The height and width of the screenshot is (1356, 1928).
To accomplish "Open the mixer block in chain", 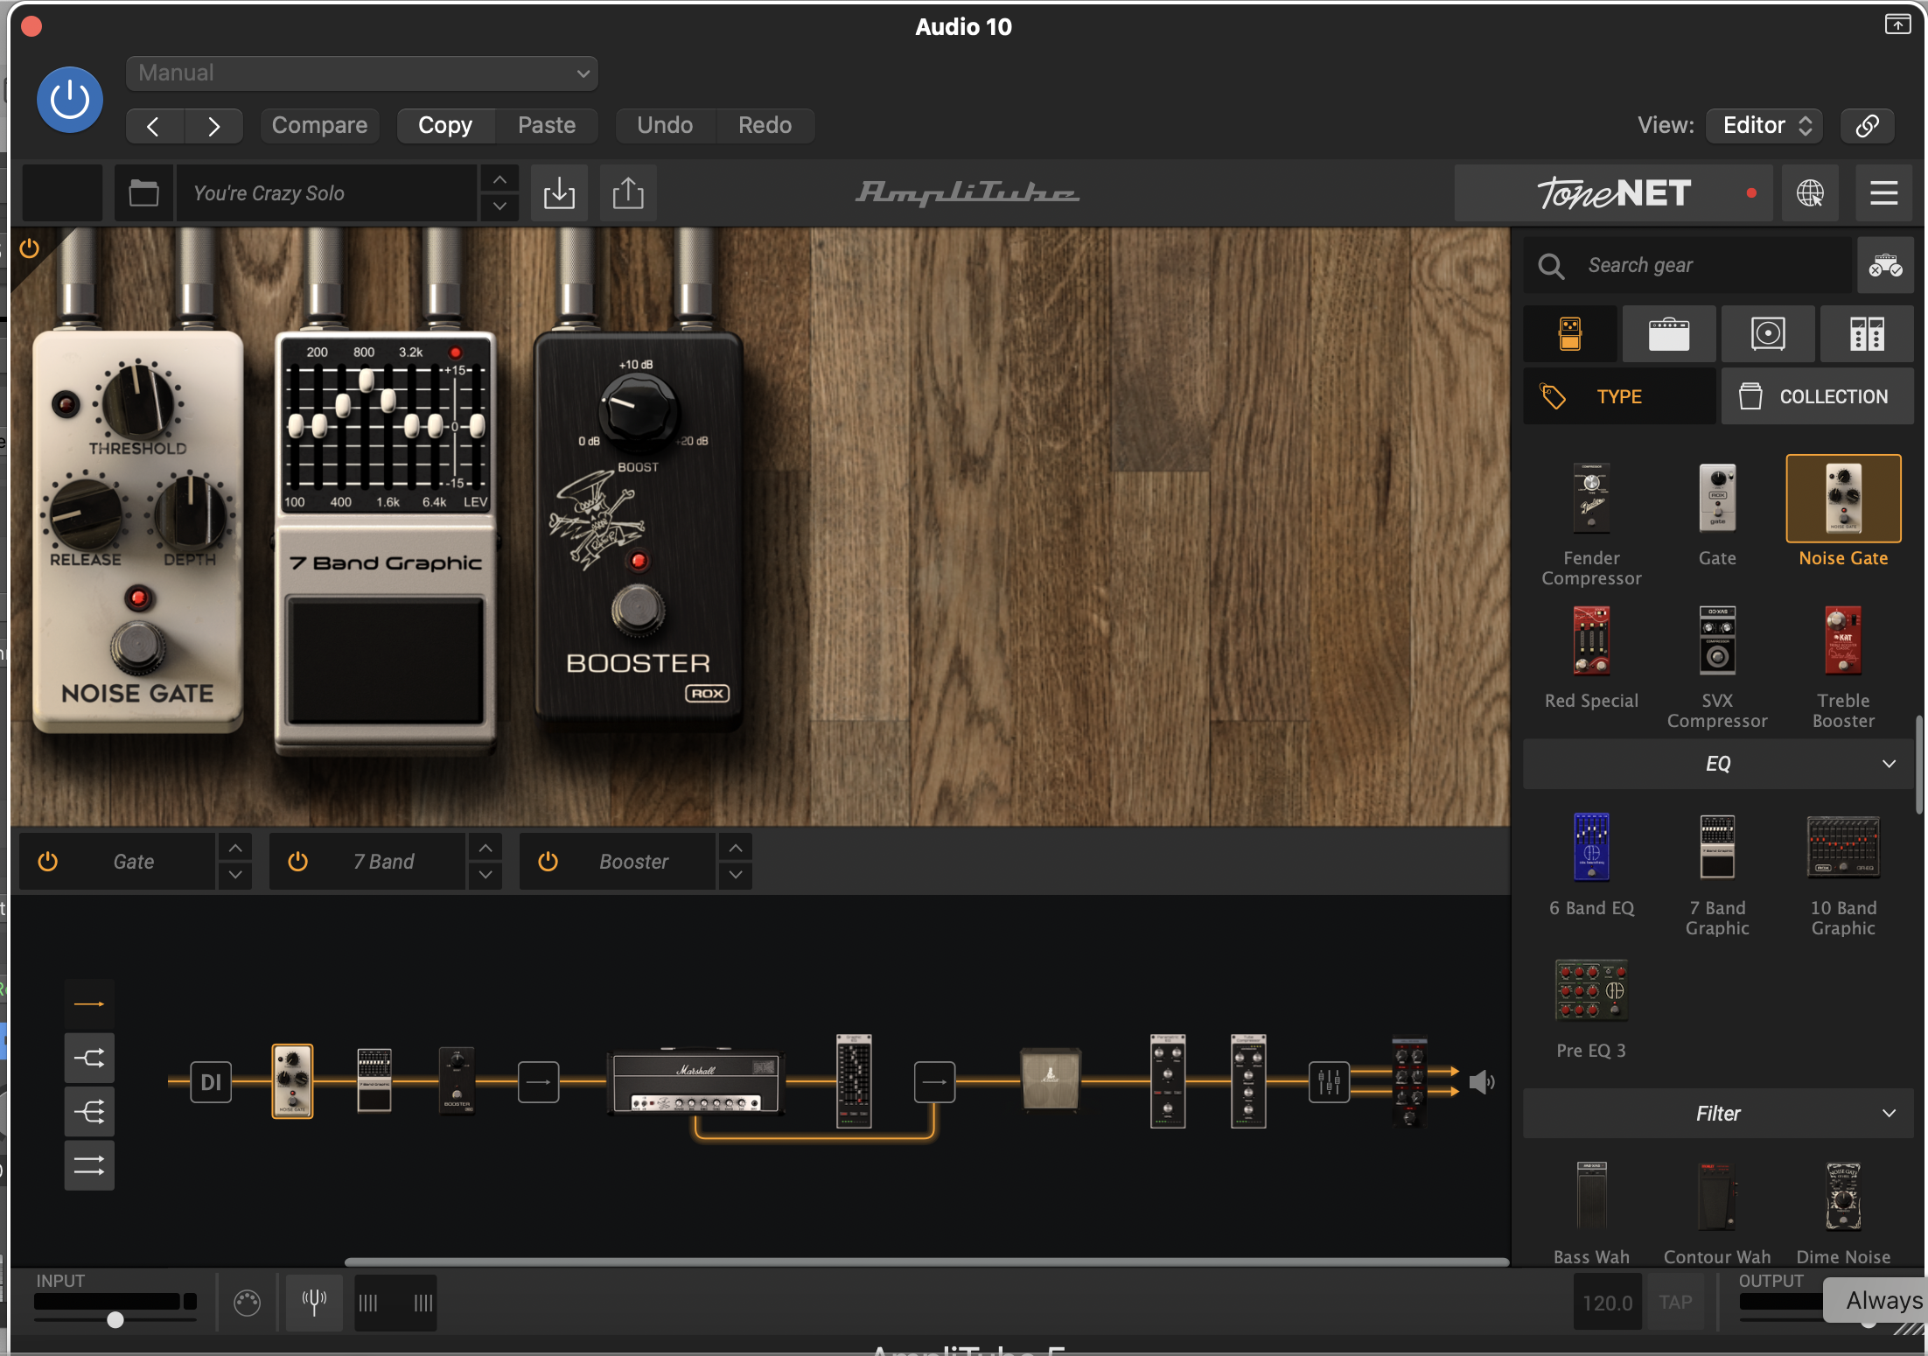I will [x=1329, y=1082].
